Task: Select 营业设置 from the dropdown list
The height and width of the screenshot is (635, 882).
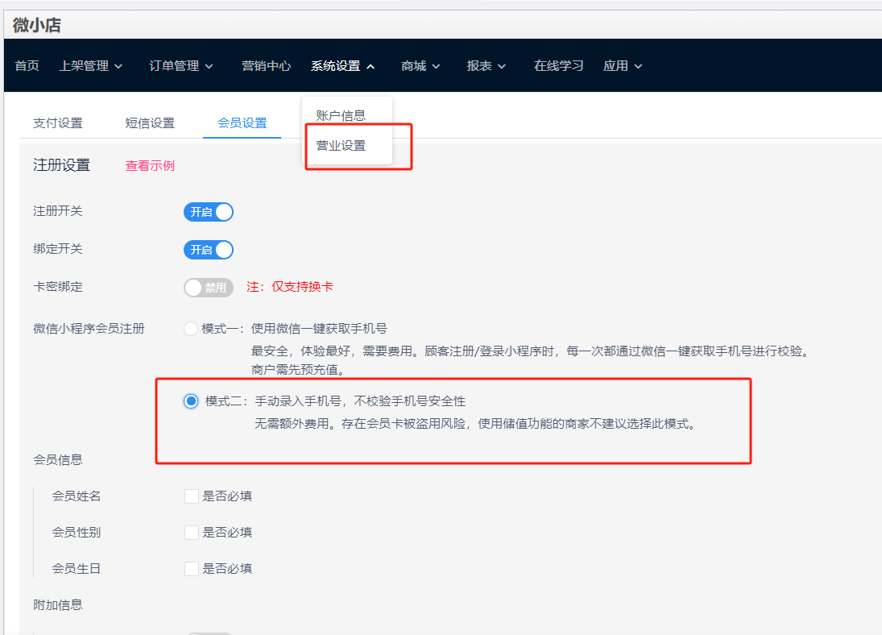Action: (341, 146)
